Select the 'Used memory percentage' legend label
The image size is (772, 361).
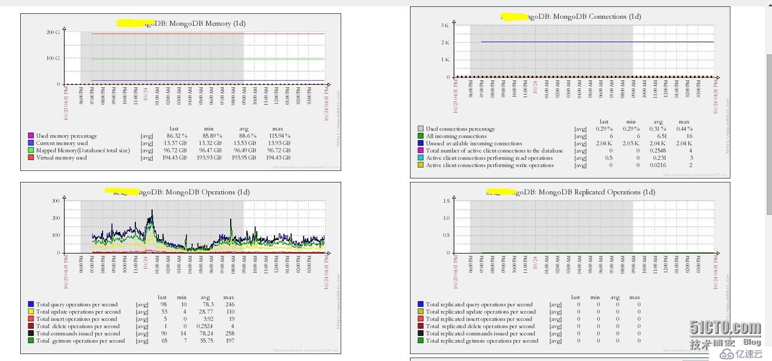(x=67, y=136)
